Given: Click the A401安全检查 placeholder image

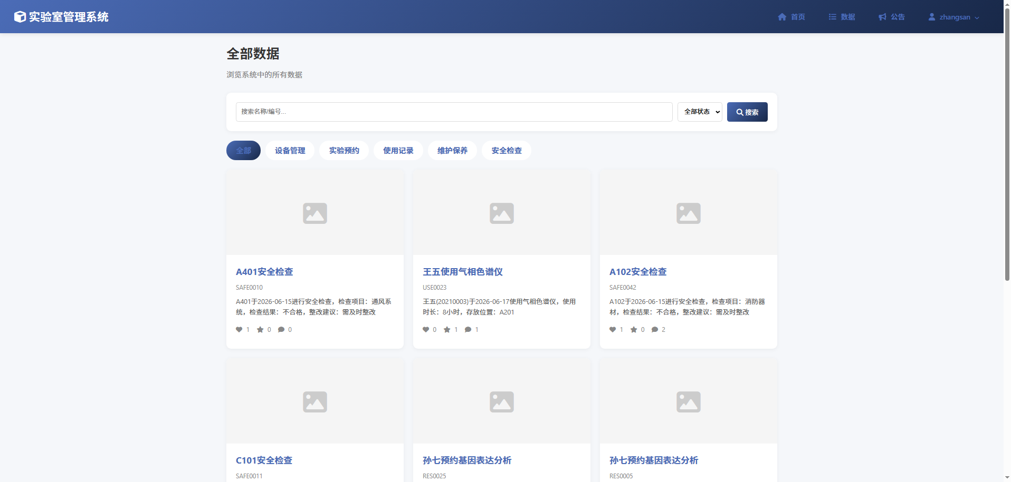Looking at the screenshot, I should coord(315,213).
